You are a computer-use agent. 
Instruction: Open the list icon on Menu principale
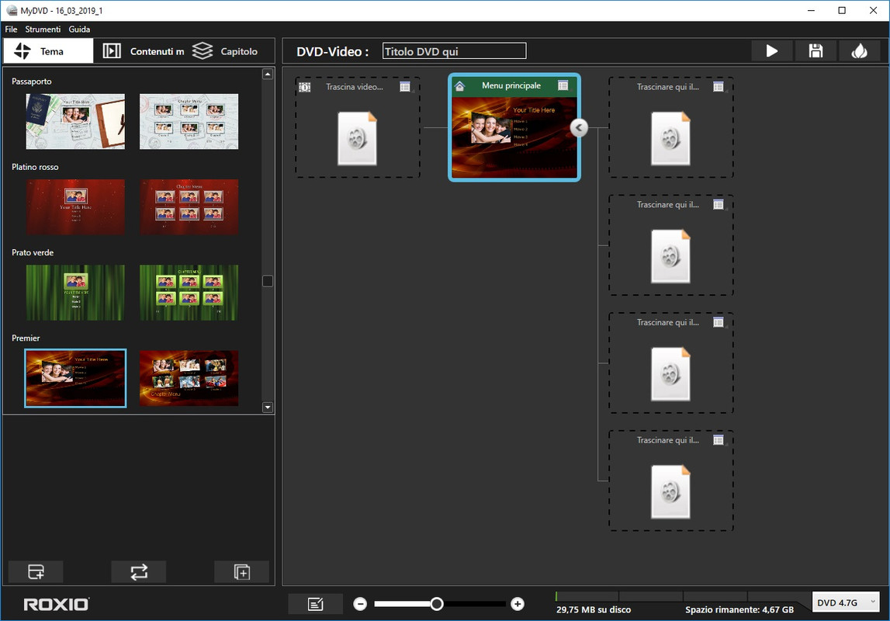pyautogui.click(x=563, y=85)
